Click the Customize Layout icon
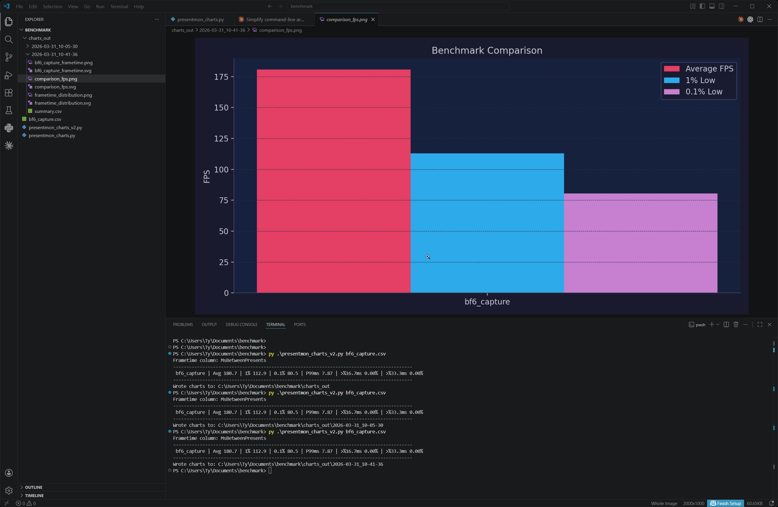 pos(693,6)
